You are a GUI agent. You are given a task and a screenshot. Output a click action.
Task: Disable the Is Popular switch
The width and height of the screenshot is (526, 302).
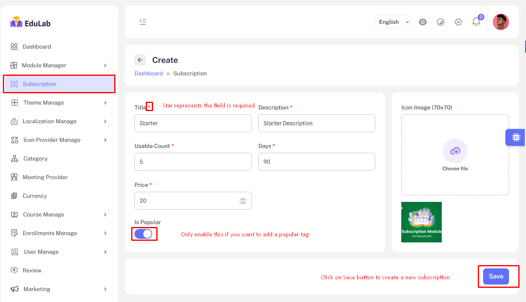click(144, 234)
